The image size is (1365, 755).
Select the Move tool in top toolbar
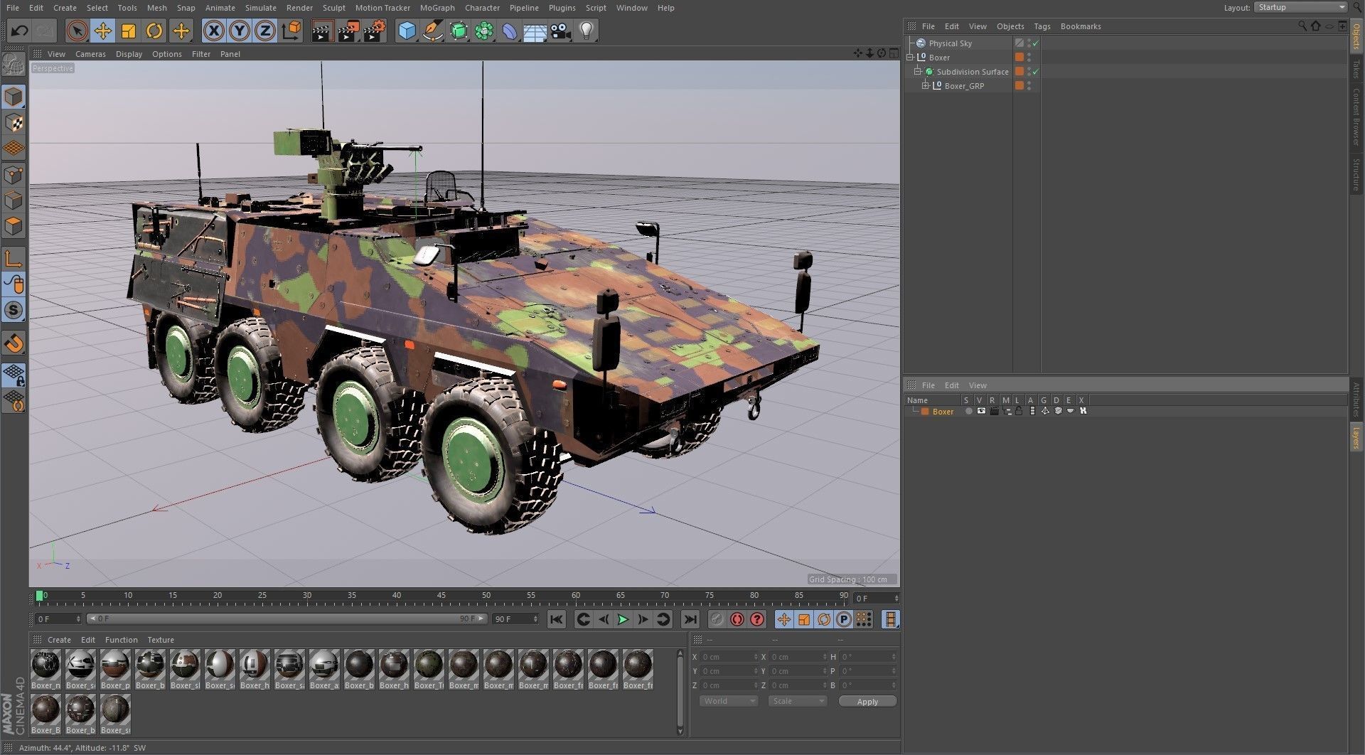pos(103,31)
